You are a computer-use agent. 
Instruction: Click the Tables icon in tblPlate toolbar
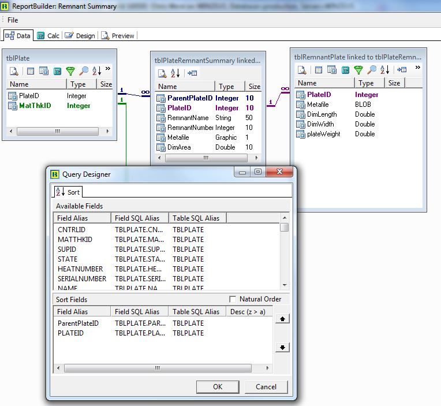pos(31,71)
